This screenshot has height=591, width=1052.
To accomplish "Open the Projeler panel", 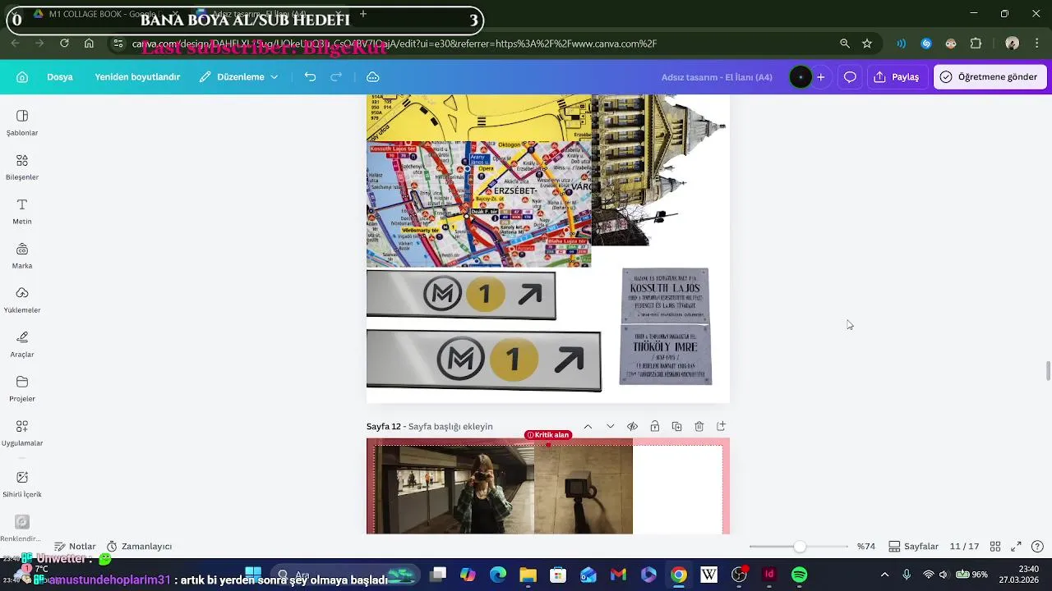I will (x=22, y=388).
